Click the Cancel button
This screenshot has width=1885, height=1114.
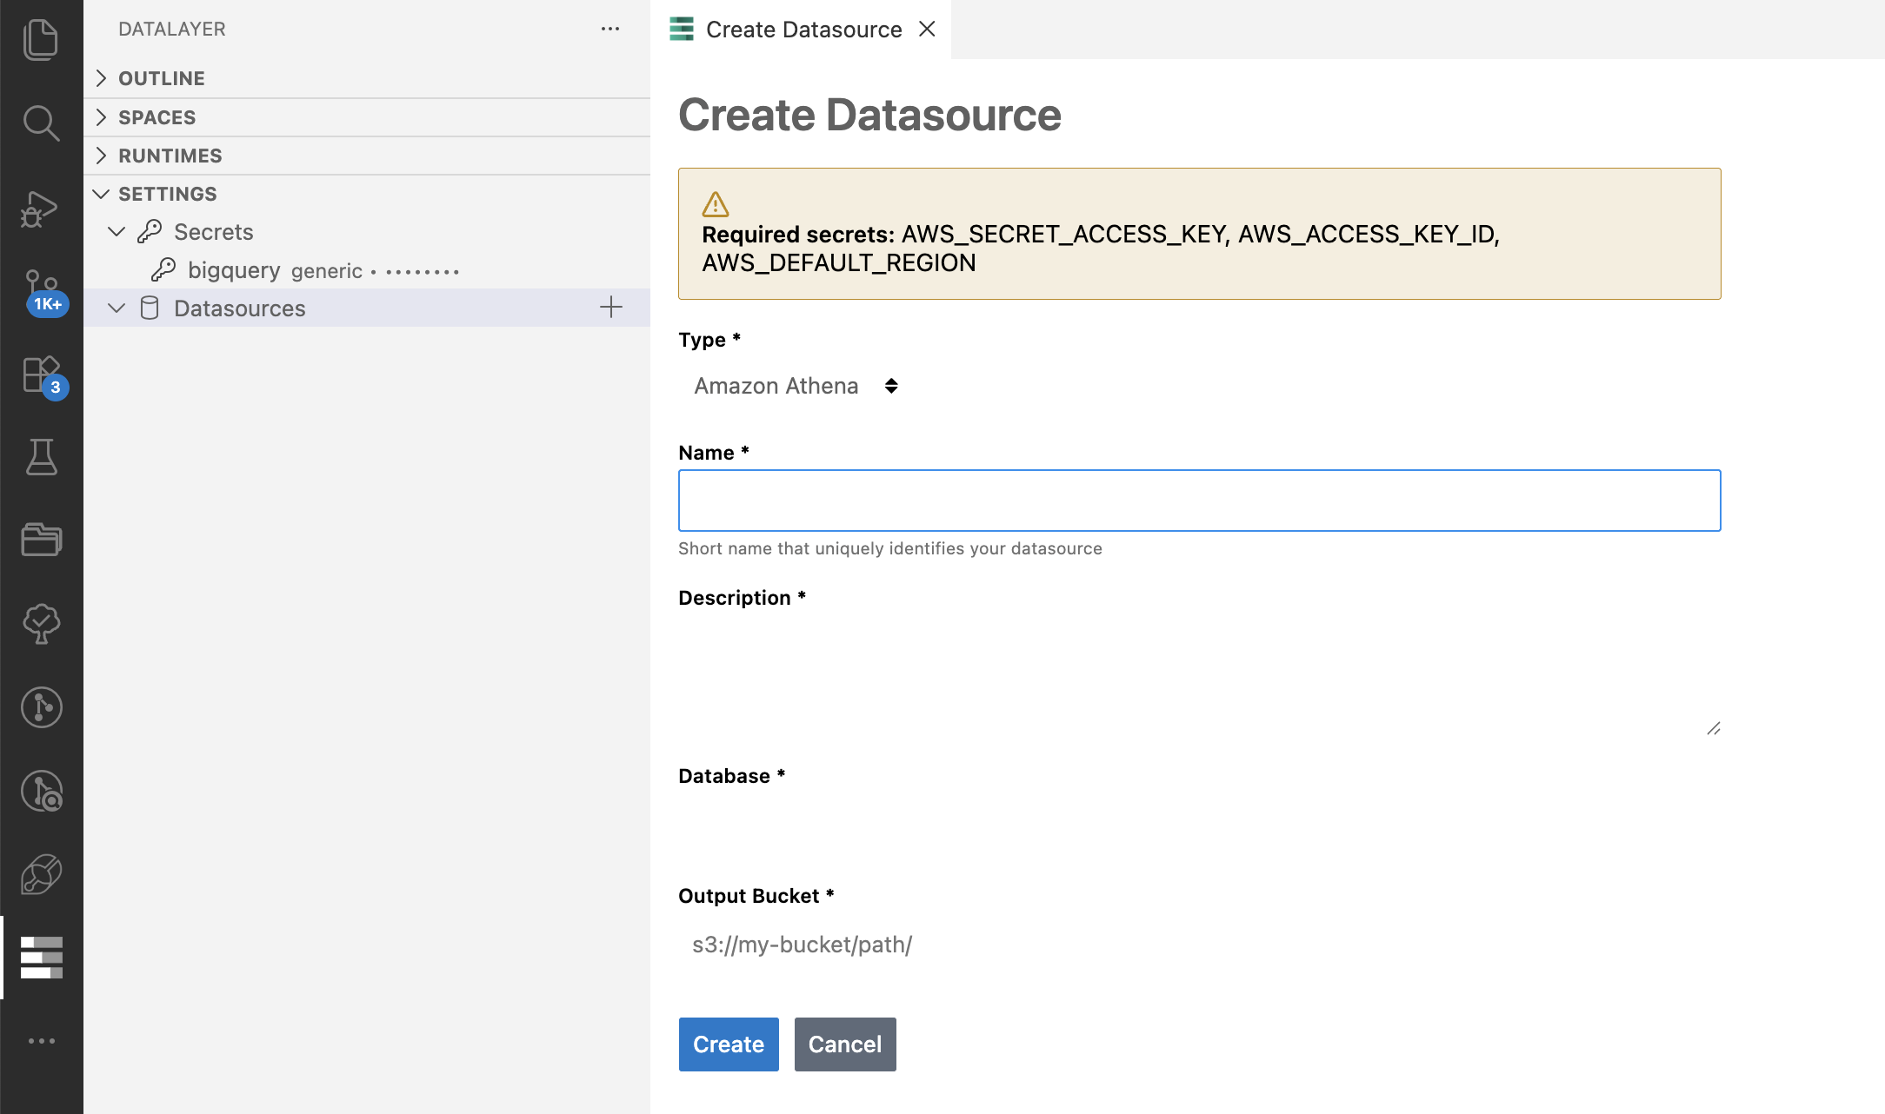pyautogui.click(x=844, y=1044)
